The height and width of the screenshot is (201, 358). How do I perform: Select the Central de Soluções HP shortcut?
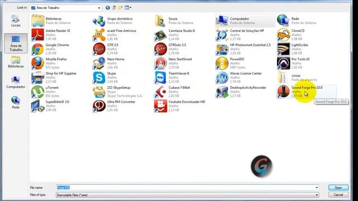(240, 35)
